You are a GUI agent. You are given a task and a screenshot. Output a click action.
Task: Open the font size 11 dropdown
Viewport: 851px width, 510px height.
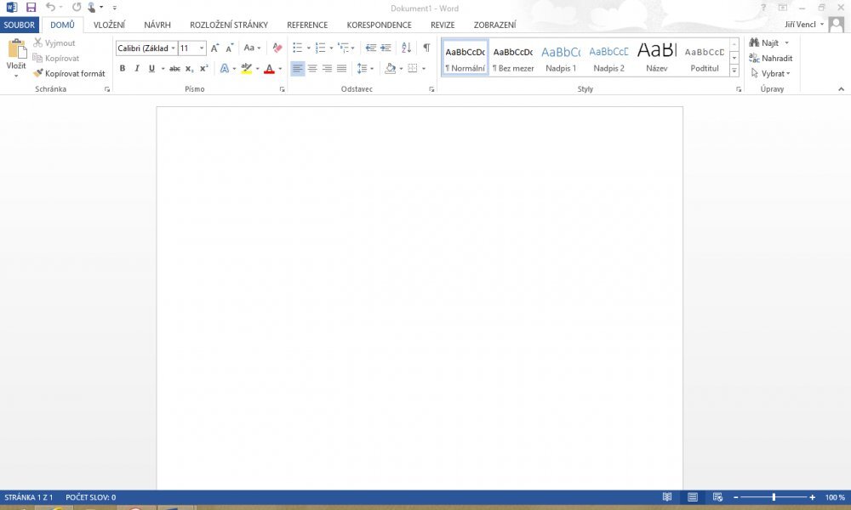click(x=202, y=48)
